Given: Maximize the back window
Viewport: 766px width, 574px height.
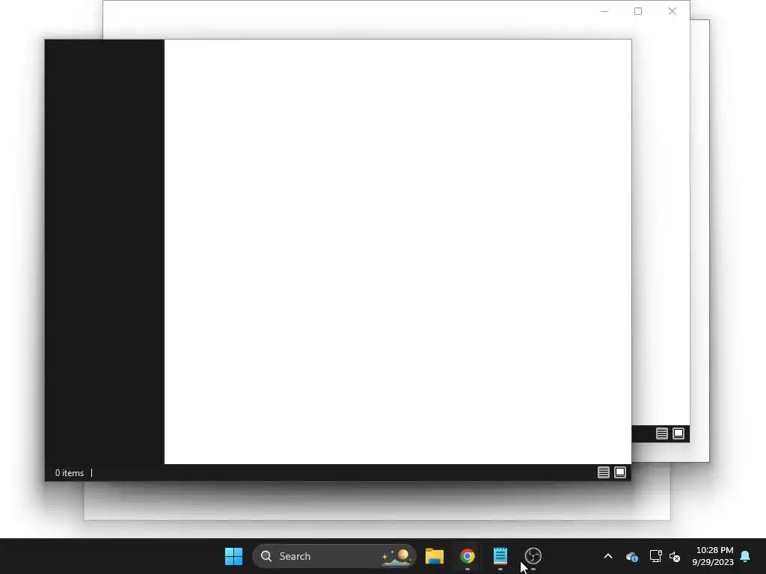Looking at the screenshot, I should coord(638,11).
